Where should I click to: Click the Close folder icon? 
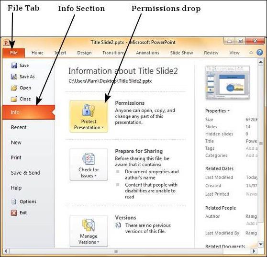click(x=14, y=99)
